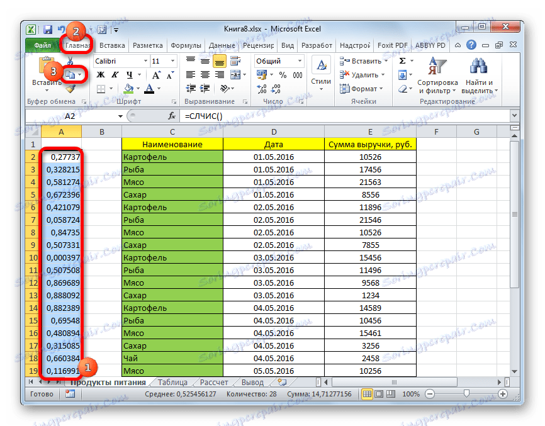Toggle italic (К) formatting
The width and height of the screenshot is (545, 426).
pyautogui.click(x=115, y=74)
